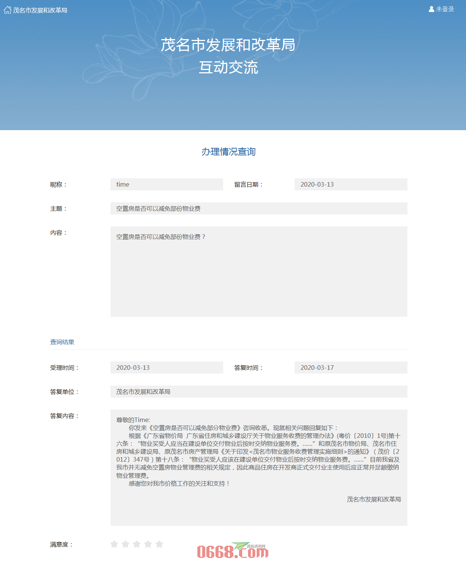Select the fourth satisfaction star
The image size is (466, 568).
(148, 544)
